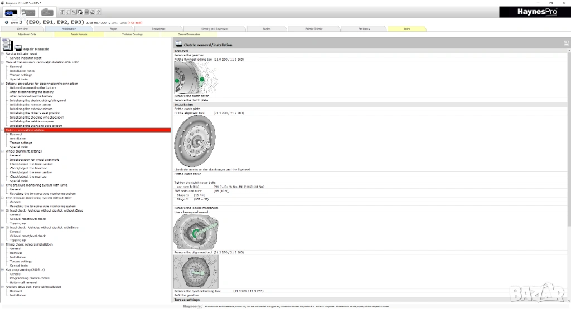
Task: Click the grey engine icon in top toolbar
Action: tap(47, 12)
